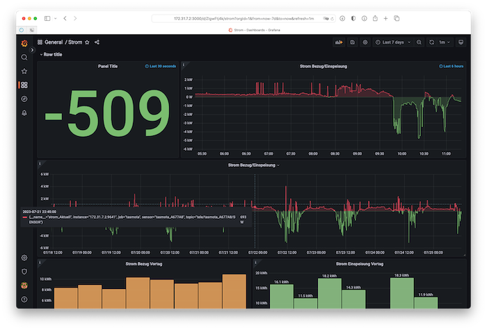Show info on Strom Einspeisung Vortag panel
Screen dimensions: 487x330
click(x=255, y=263)
